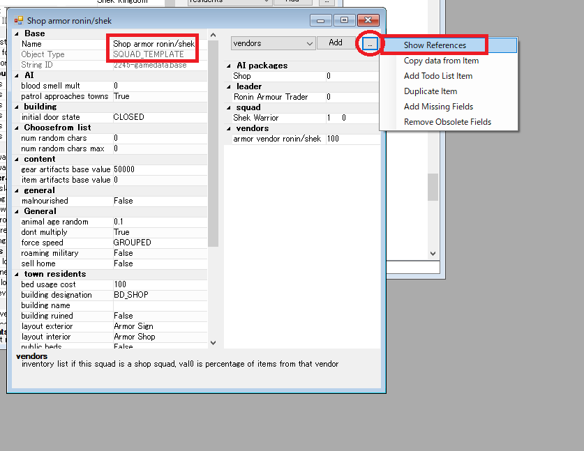
Task: Click building ruined False value
Action: pos(160,316)
